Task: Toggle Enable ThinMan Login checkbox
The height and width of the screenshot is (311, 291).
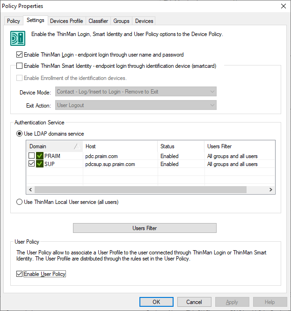Action: coord(19,55)
